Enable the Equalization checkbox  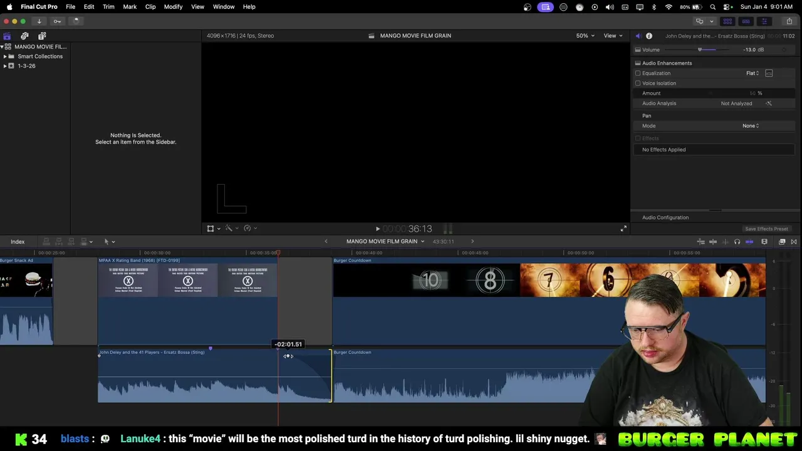click(638, 73)
